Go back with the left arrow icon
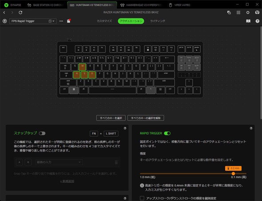 [x=4, y=12]
